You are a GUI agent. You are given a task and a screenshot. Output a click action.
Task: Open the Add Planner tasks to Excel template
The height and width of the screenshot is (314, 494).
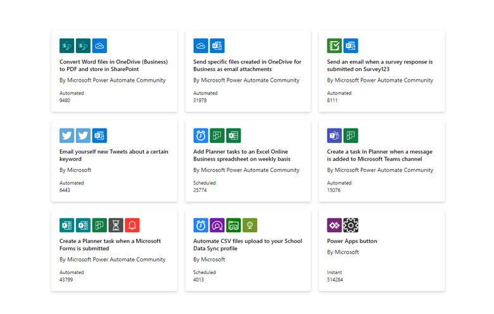point(247,155)
